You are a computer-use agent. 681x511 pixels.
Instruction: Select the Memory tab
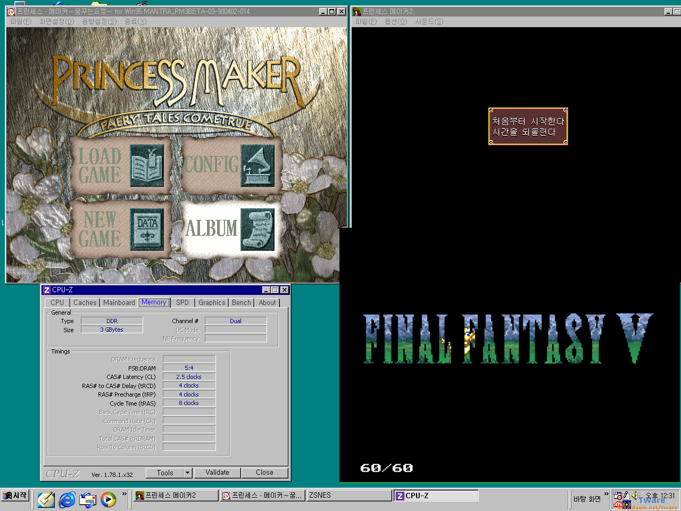point(154,302)
